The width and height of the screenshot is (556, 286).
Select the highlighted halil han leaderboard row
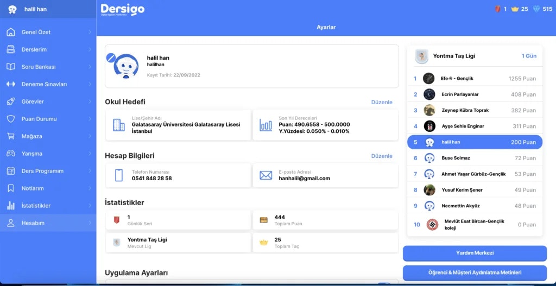click(x=475, y=142)
